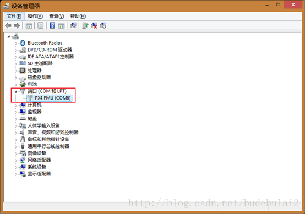Expand the 处理器 node
The width and height of the screenshot is (305, 214).
point(16,71)
